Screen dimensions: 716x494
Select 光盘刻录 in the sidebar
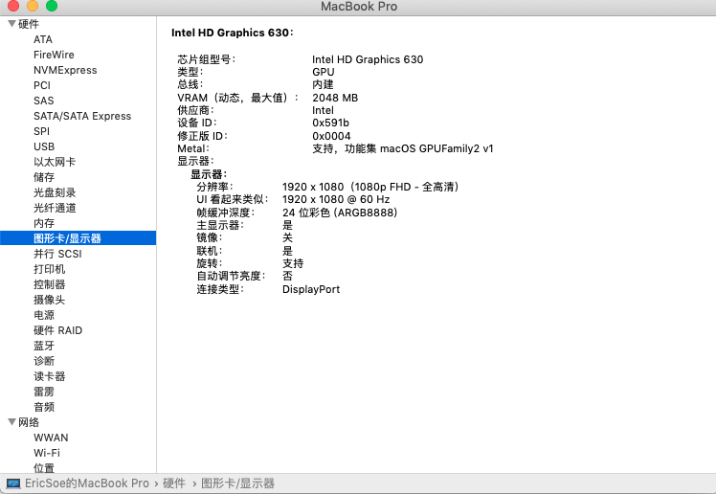pyautogui.click(x=55, y=192)
